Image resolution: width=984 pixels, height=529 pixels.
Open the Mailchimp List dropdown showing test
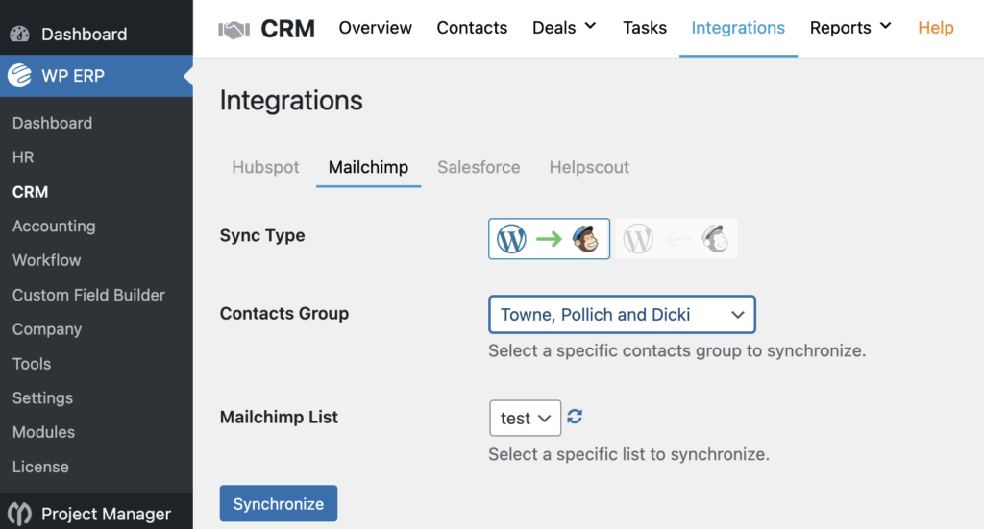[526, 418]
